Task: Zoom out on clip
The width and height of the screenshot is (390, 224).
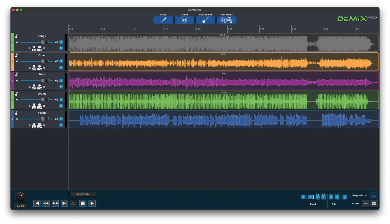Action: pos(337,197)
